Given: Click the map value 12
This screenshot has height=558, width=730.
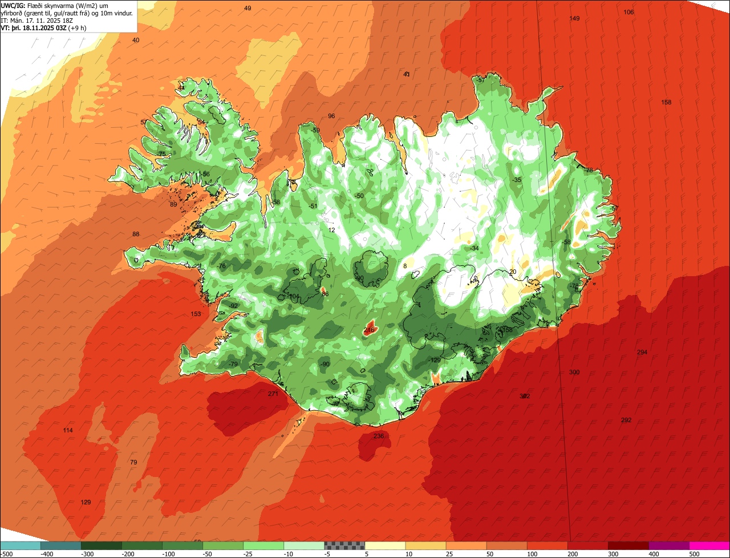Looking at the screenshot, I should (332, 230).
